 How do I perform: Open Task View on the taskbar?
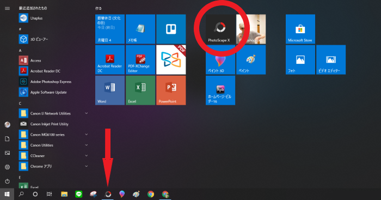(50, 194)
